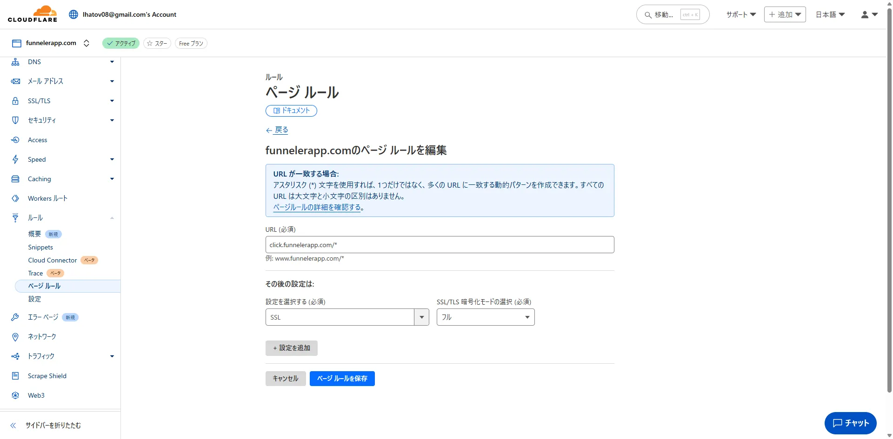Click the 移動 search box
The image size is (893, 439).
(673, 15)
